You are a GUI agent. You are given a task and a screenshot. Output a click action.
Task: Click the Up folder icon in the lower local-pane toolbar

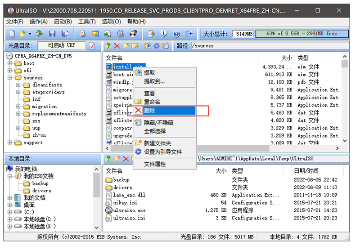108,158
